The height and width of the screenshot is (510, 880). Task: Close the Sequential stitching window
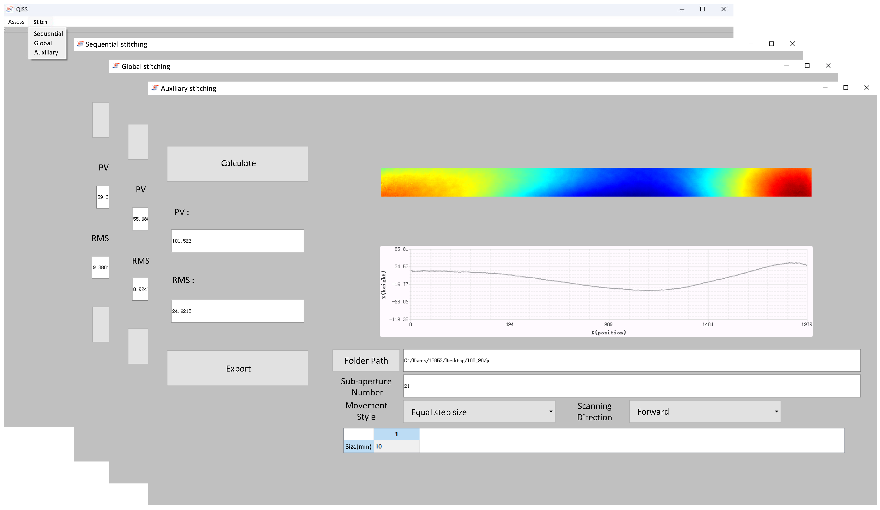point(792,44)
